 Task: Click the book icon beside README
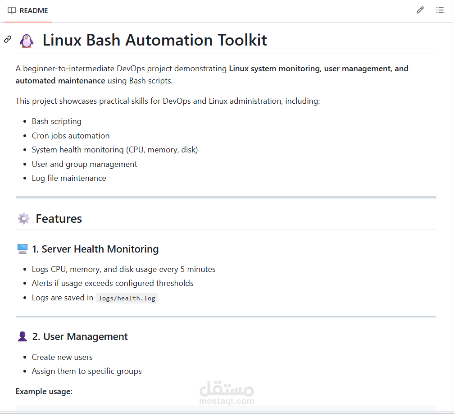(12, 10)
